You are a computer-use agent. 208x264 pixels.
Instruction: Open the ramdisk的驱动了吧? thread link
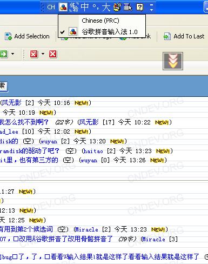point(29,150)
